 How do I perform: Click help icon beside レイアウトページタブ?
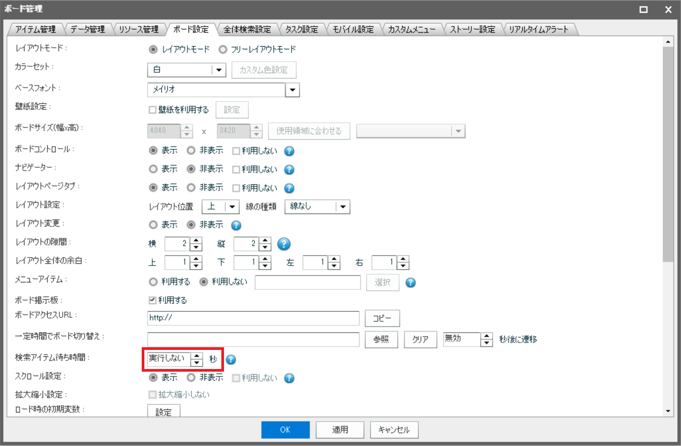(289, 188)
